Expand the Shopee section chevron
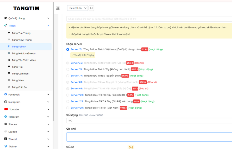The height and width of the screenshot is (154, 232). (48, 124)
